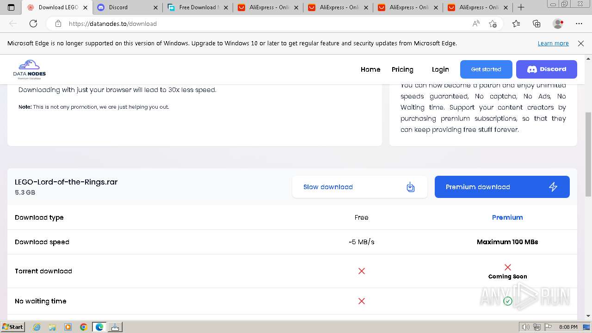Click the Windows Start button
Image resolution: width=592 pixels, height=333 pixels.
click(12, 327)
